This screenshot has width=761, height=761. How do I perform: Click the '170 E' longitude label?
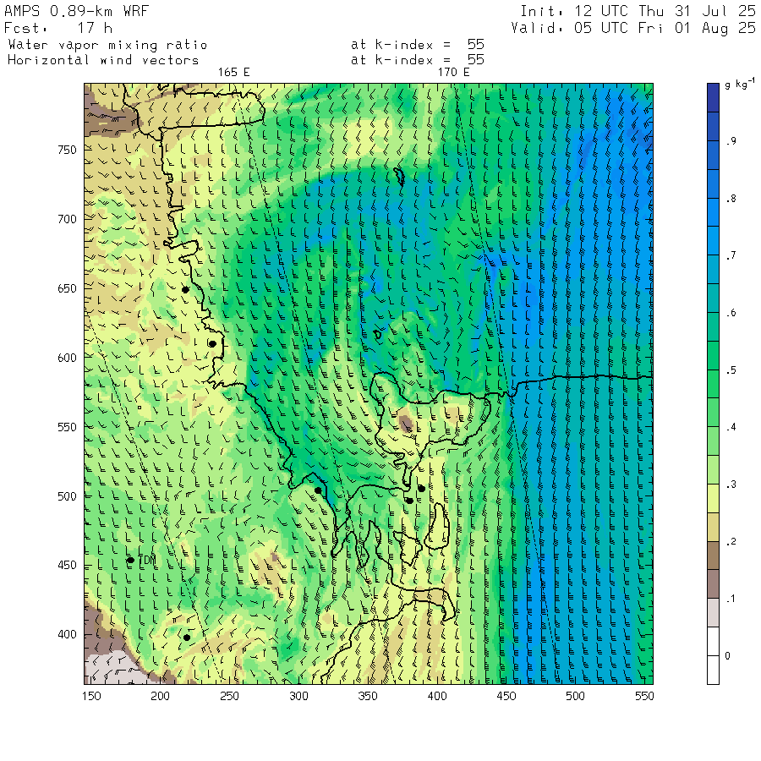(454, 73)
